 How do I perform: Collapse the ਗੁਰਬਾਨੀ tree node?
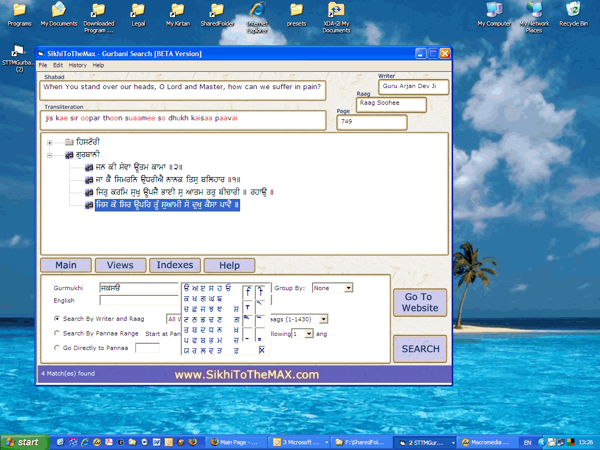pos(50,155)
